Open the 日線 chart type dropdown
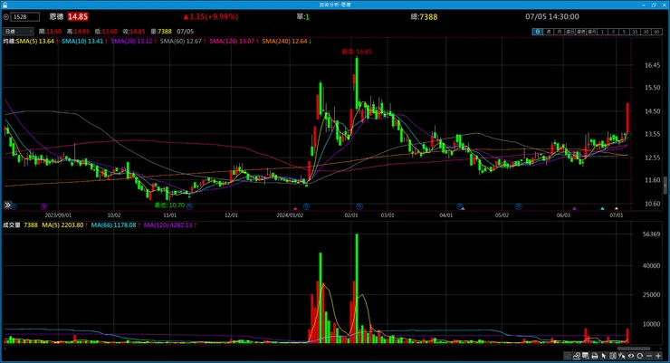This screenshot has width=670, height=363. click(x=18, y=31)
